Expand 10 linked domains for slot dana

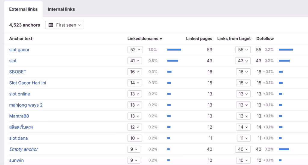134,138
